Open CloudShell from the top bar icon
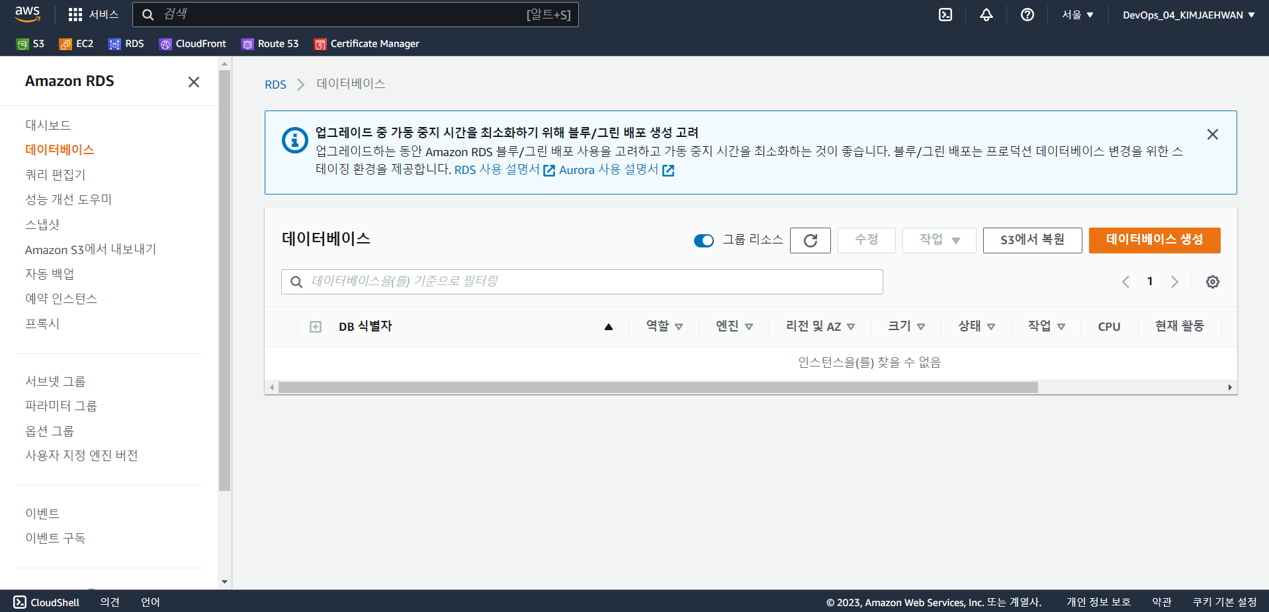Screen dimensions: 1269x612 pos(945,15)
